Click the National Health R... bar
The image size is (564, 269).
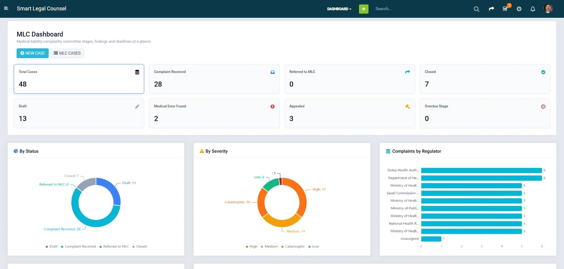click(x=471, y=223)
